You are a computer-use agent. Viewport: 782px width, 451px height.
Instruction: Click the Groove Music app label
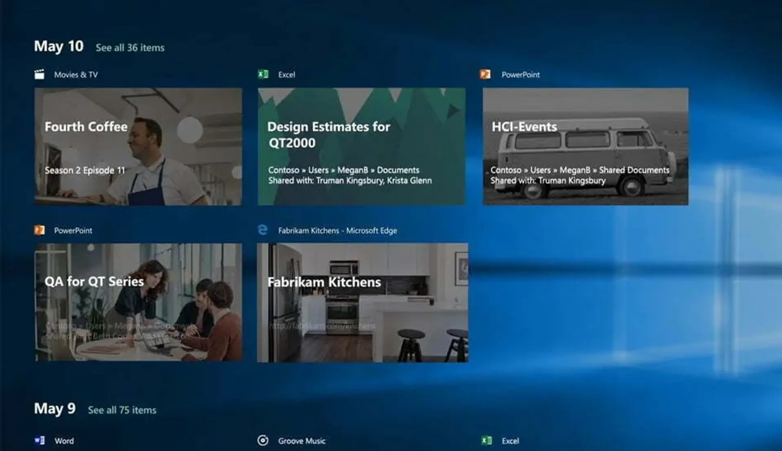click(x=302, y=441)
